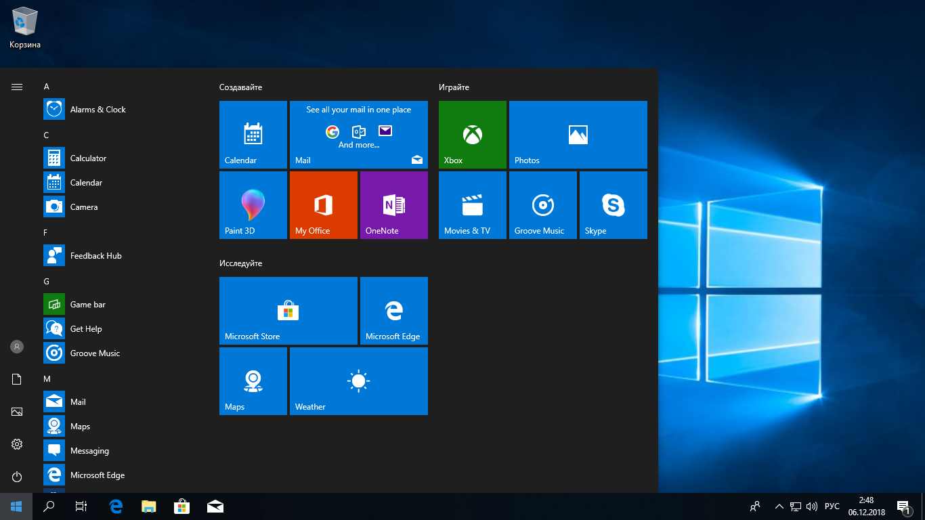The width and height of the screenshot is (925, 520).
Task: Launch the Microsoft Edge tile
Action: click(x=394, y=311)
